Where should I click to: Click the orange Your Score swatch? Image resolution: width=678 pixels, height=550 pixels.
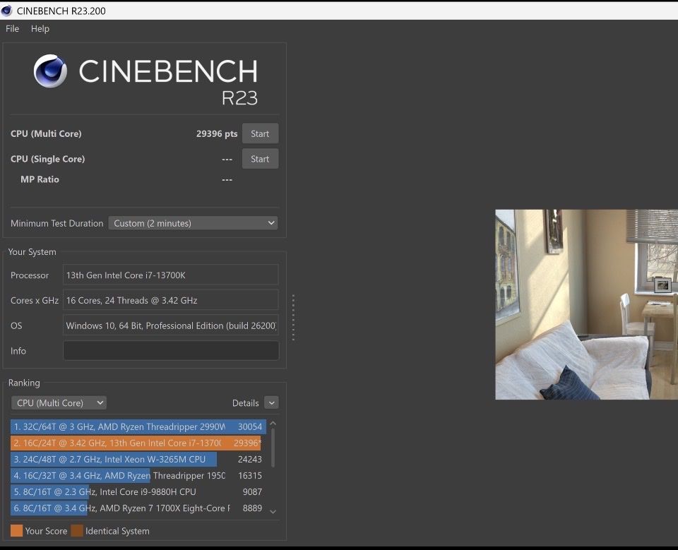click(x=16, y=531)
